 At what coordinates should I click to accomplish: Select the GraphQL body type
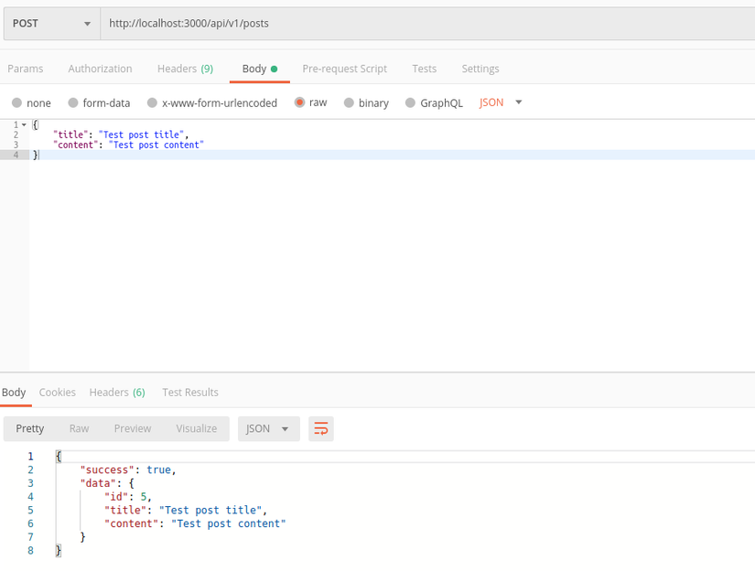[410, 103]
